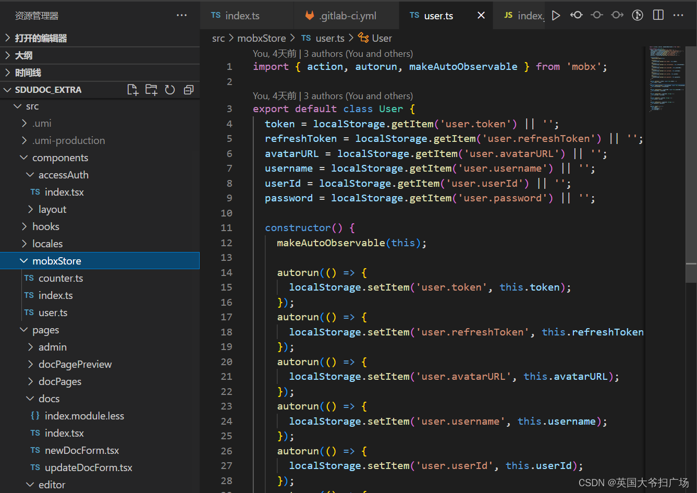Expand the .umi-production folder

tap(100, 140)
